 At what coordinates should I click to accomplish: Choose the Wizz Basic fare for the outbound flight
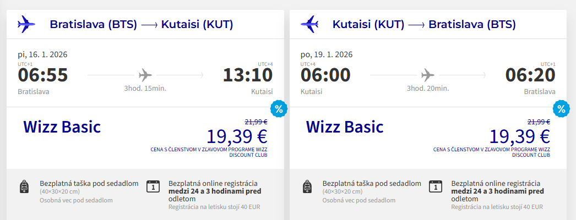(62, 127)
